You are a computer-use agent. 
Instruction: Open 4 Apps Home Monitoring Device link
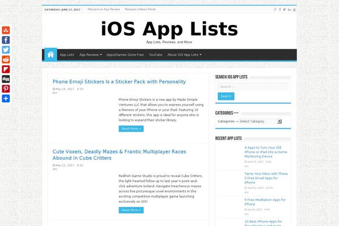(x=266, y=152)
